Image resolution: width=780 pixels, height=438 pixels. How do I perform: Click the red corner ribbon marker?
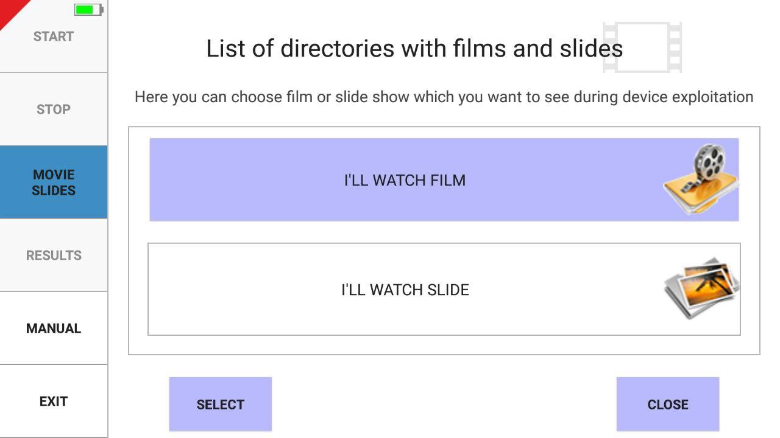pos(10,10)
